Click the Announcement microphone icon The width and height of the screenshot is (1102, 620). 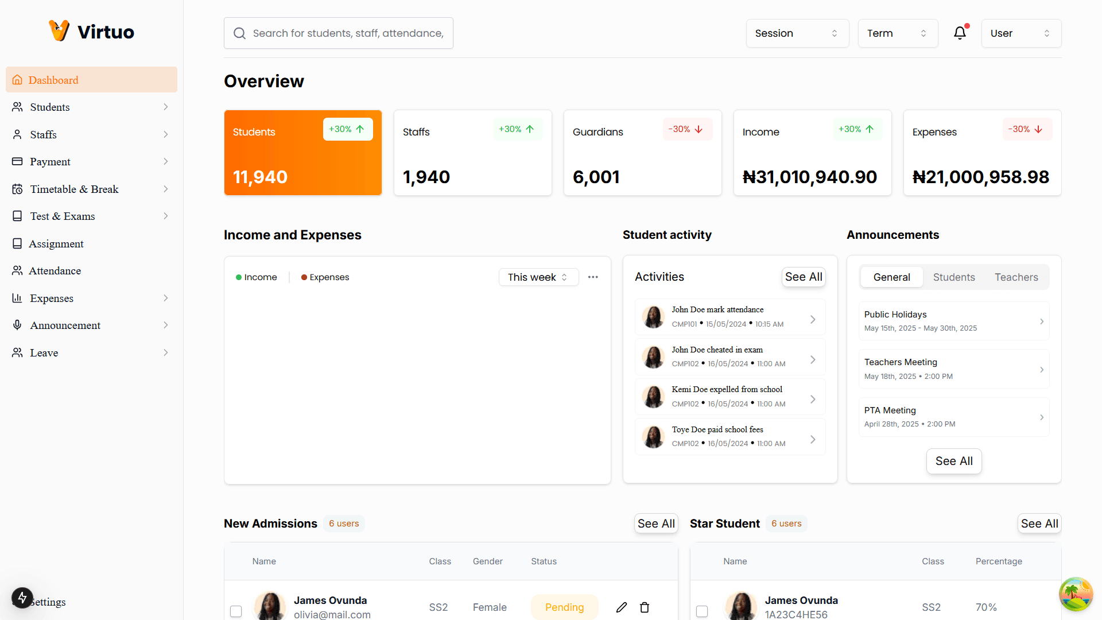point(17,325)
